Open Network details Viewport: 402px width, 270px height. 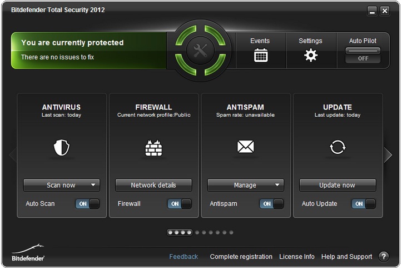[x=153, y=185]
